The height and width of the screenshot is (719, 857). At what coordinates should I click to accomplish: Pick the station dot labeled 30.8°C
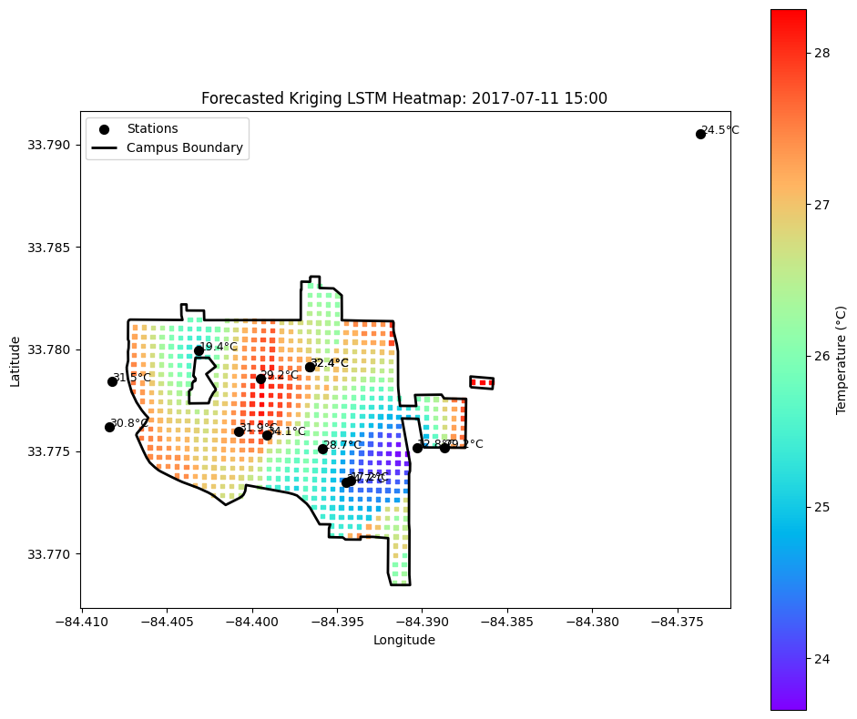(109, 427)
